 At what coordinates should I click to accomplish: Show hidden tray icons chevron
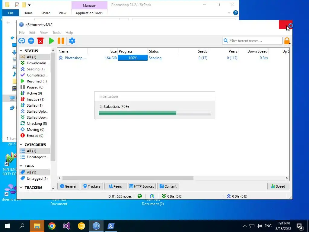(244, 226)
